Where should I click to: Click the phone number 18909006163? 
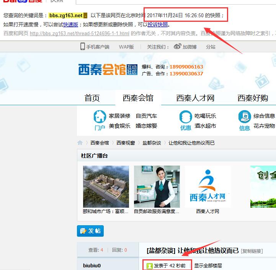tap(186, 67)
